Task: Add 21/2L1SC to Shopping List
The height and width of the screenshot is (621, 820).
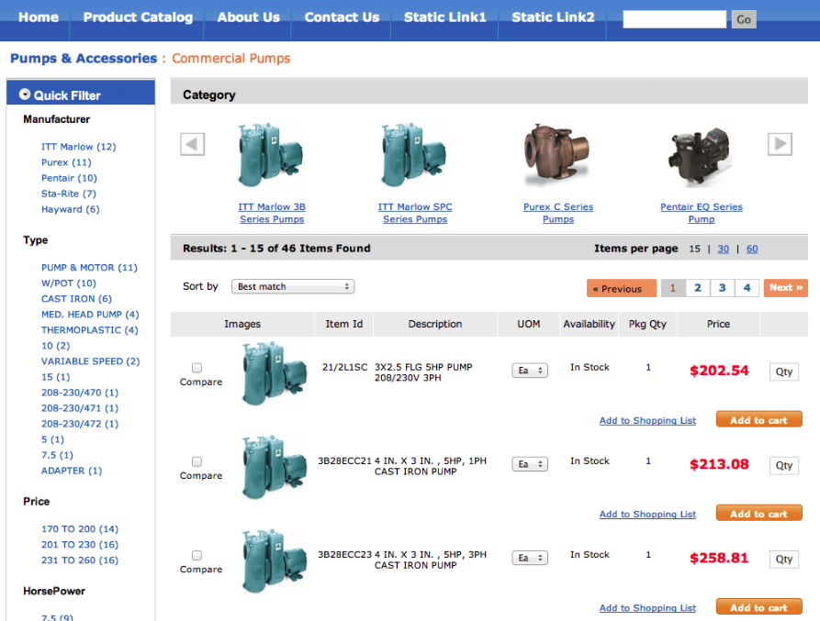Action: 647,420
